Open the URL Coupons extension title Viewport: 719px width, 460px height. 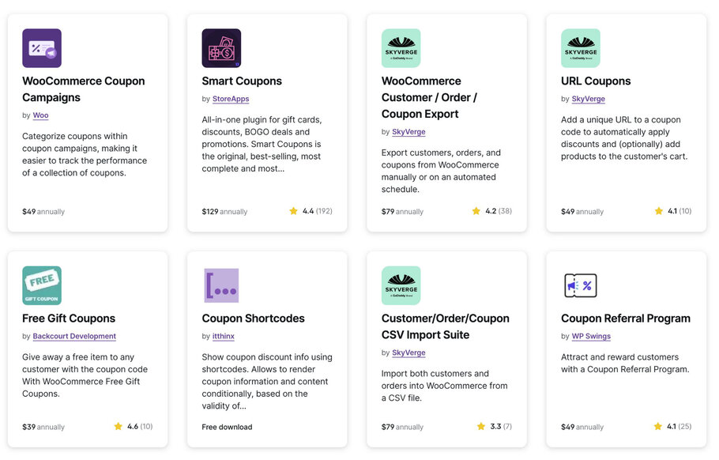pos(595,81)
